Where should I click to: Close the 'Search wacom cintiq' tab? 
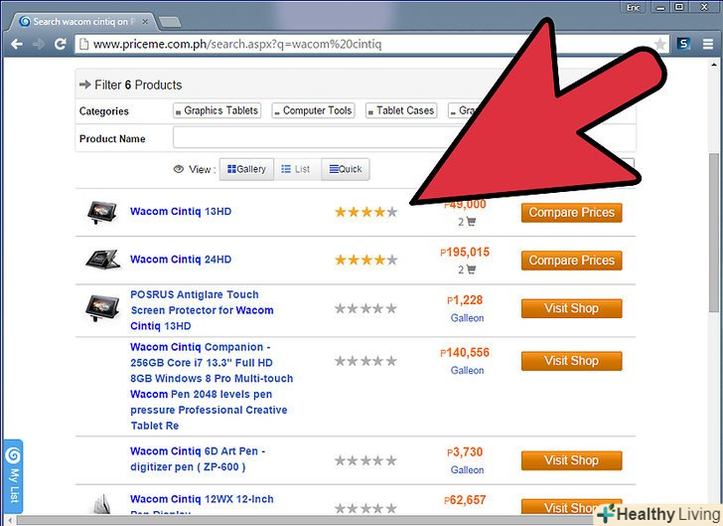145,21
